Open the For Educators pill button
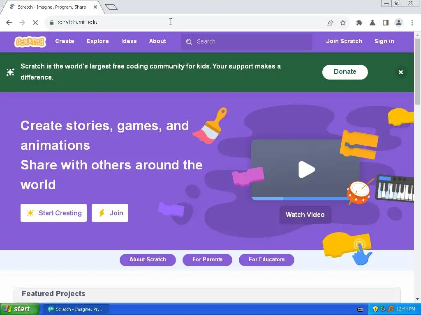421x315 pixels. tap(266, 260)
